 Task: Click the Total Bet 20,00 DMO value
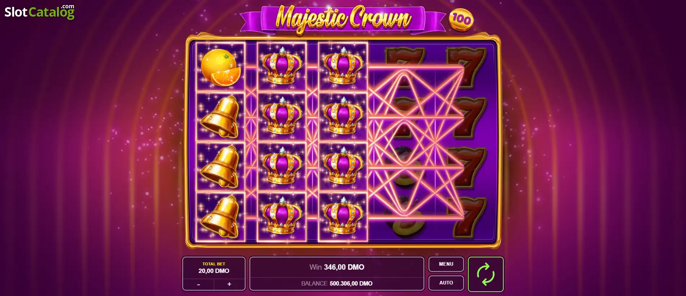(214, 271)
